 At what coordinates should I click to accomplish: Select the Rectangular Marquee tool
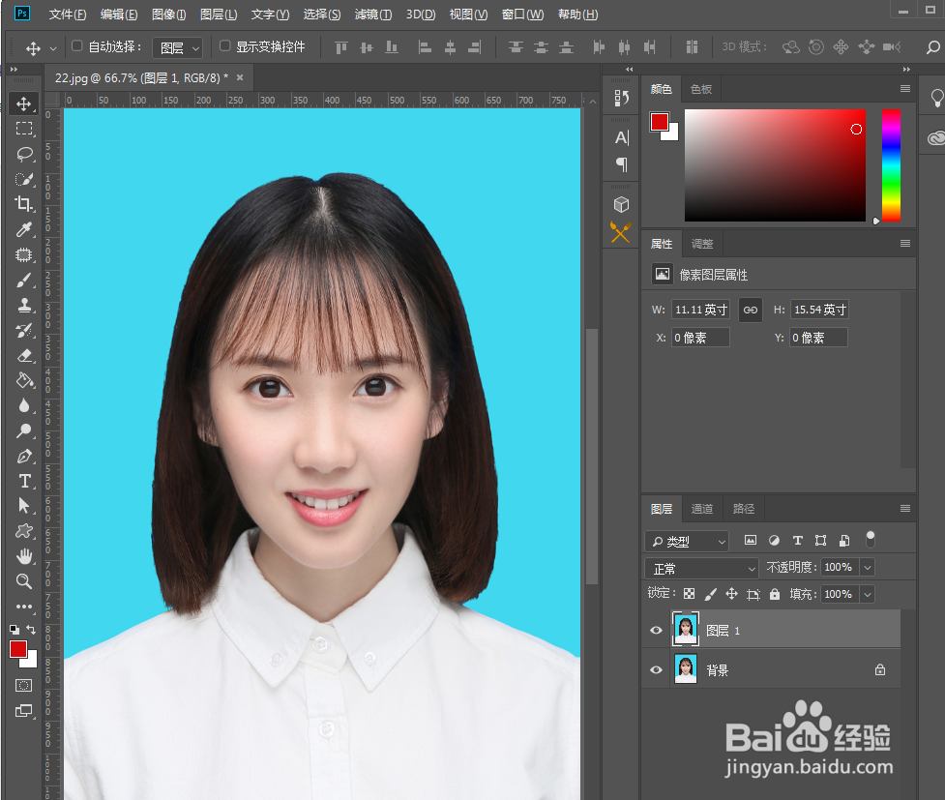[24, 129]
